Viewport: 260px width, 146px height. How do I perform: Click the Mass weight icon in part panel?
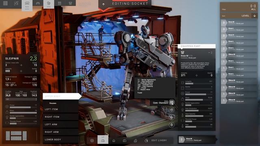(182, 99)
